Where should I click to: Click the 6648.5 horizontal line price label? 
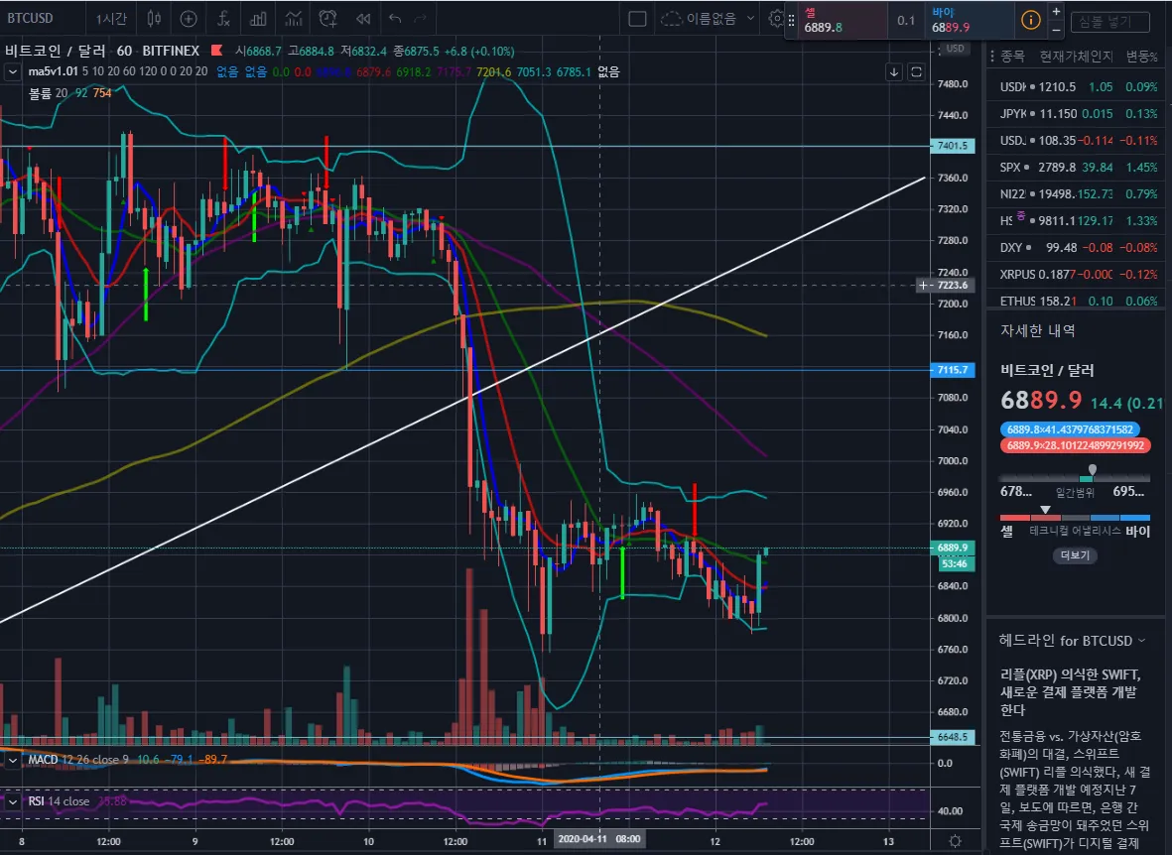click(953, 737)
